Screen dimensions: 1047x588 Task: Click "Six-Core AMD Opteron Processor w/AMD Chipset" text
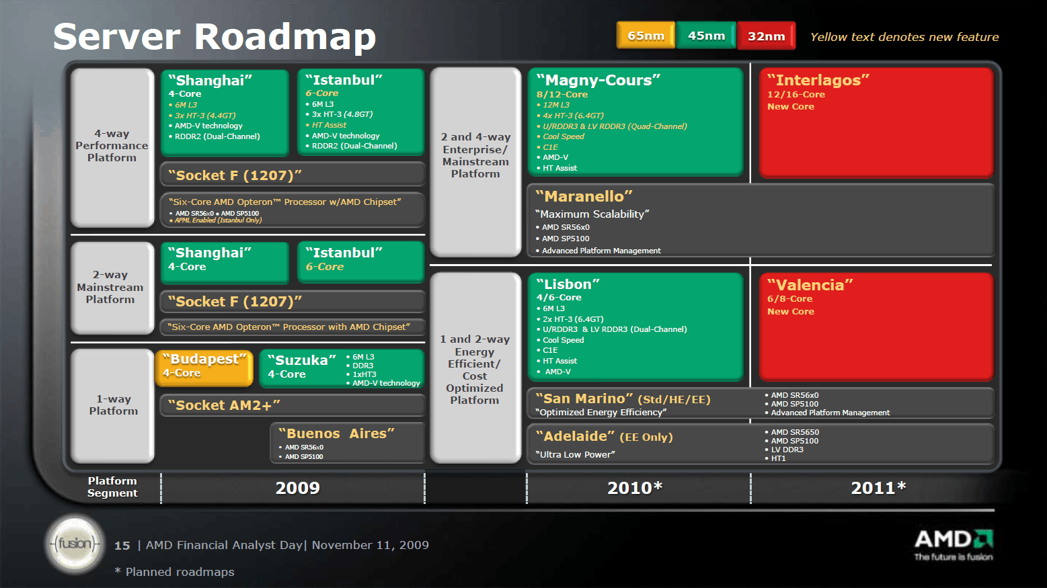click(285, 202)
